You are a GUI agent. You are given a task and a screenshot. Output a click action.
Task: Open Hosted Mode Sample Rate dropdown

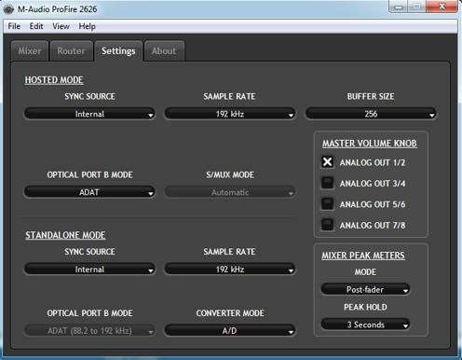click(x=230, y=114)
